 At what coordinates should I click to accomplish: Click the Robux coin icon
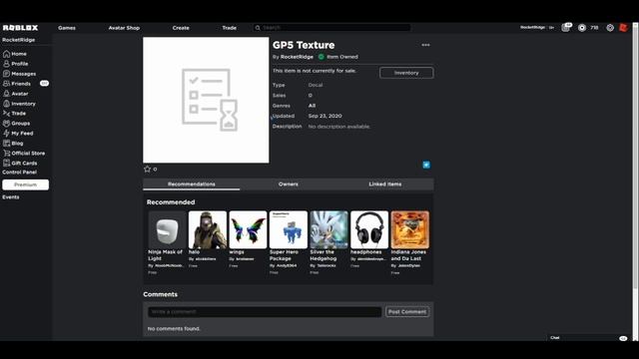pos(582,28)
